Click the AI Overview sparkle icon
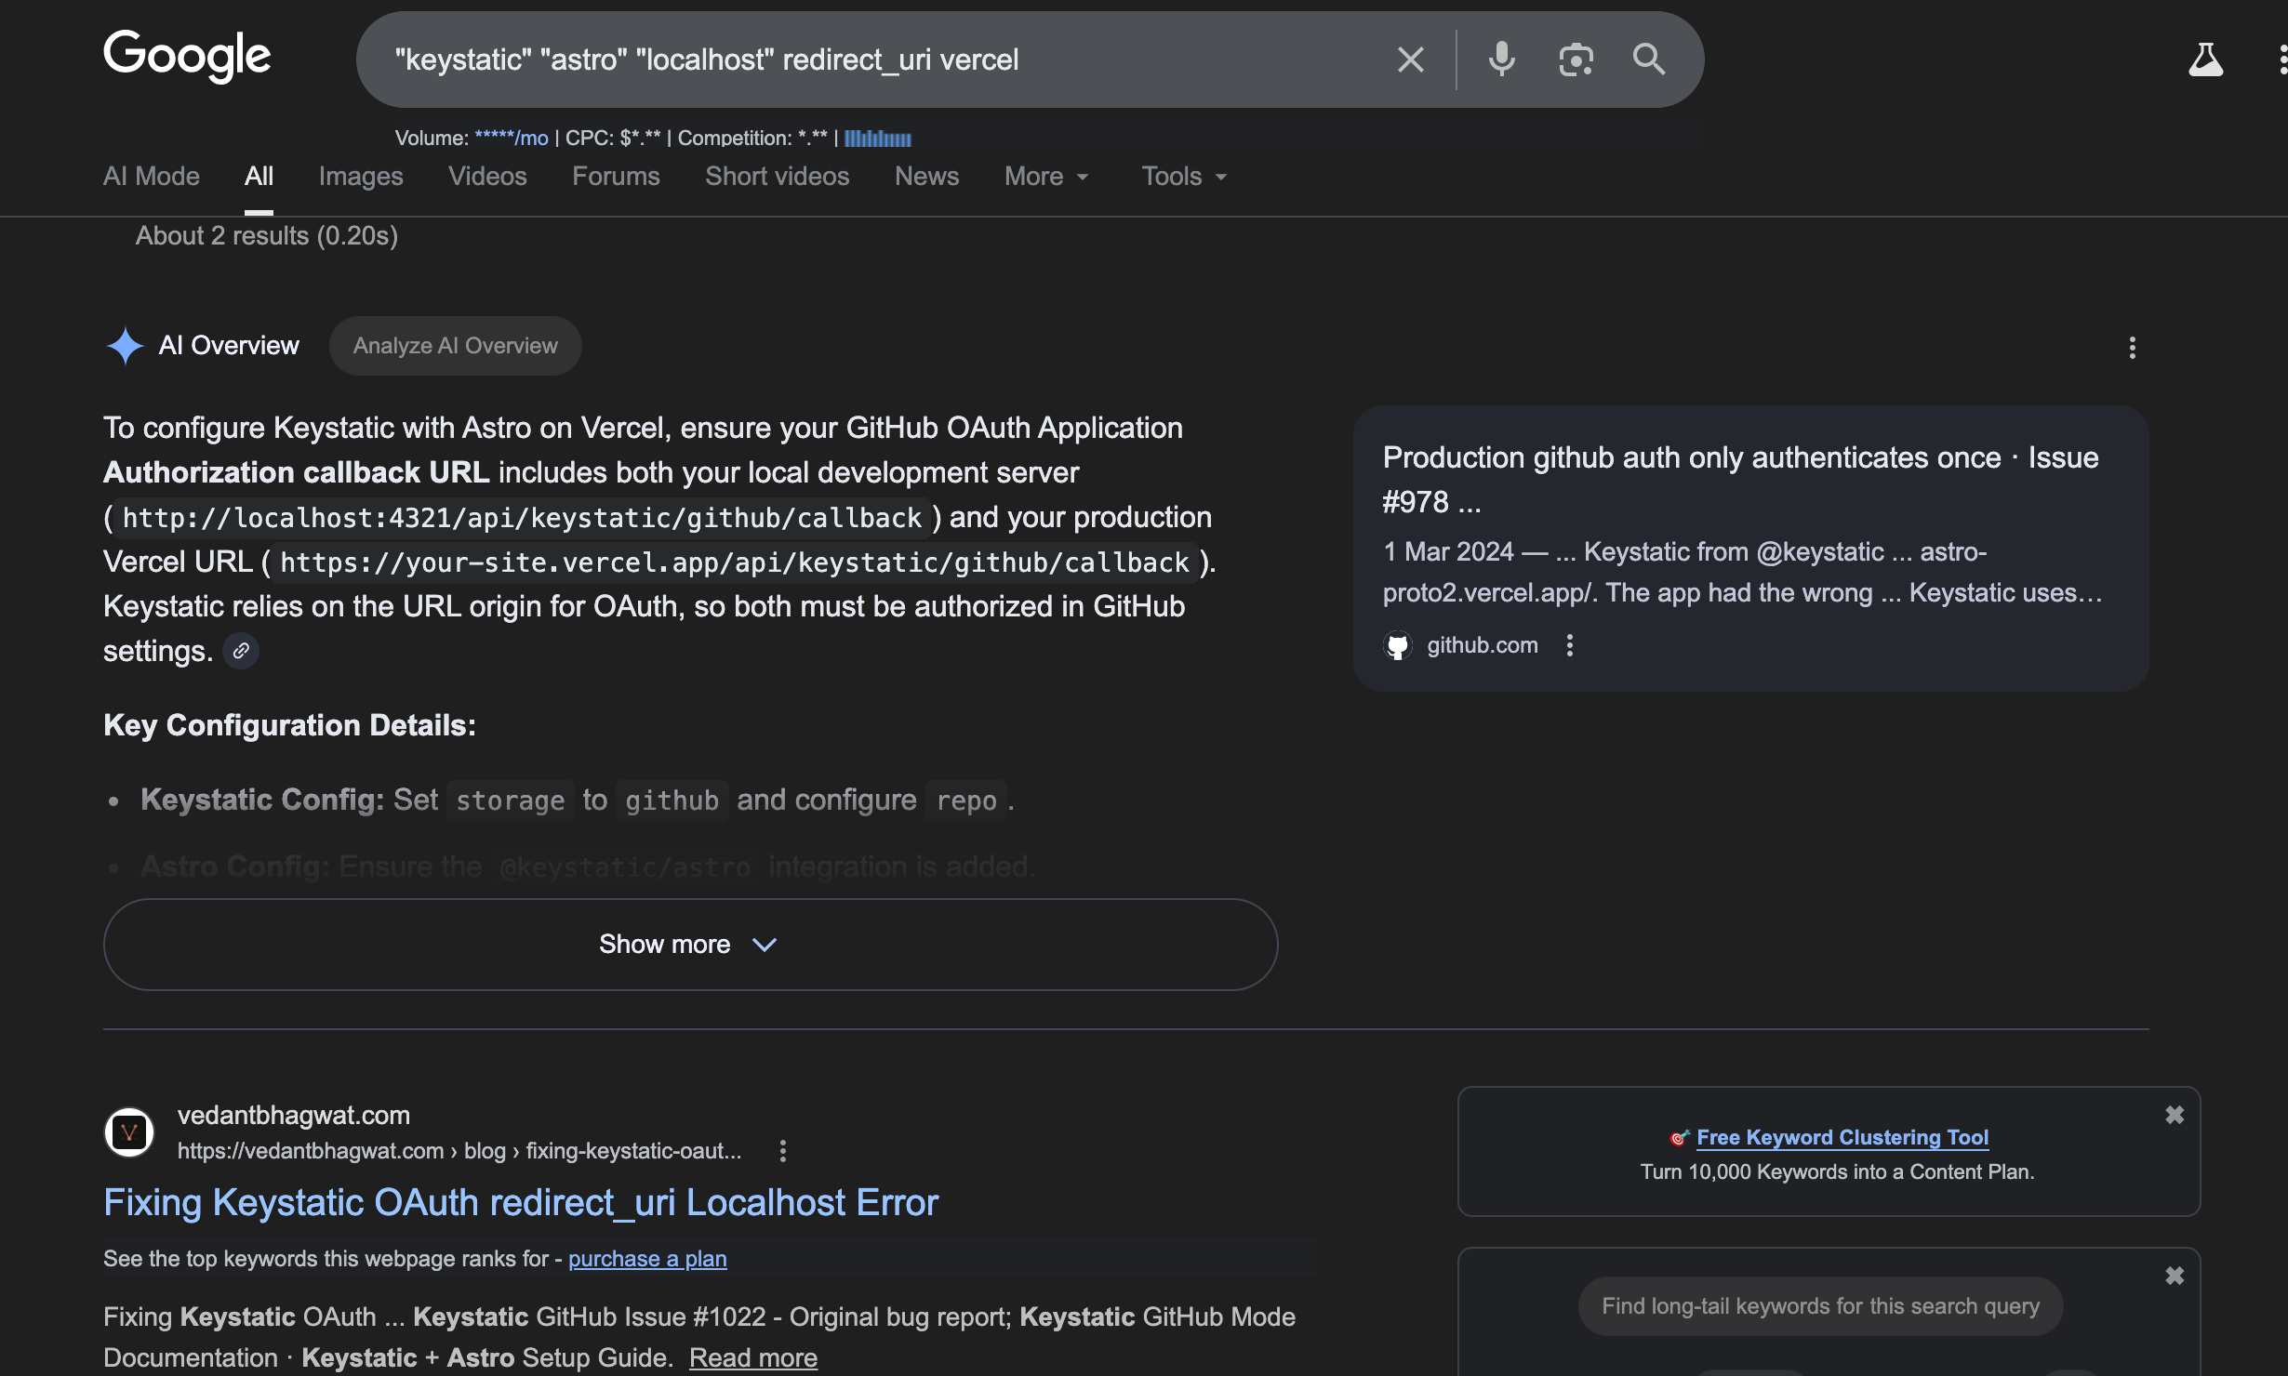The width and height of the screenshot is (2288, 1376). [x=126, y=346]
